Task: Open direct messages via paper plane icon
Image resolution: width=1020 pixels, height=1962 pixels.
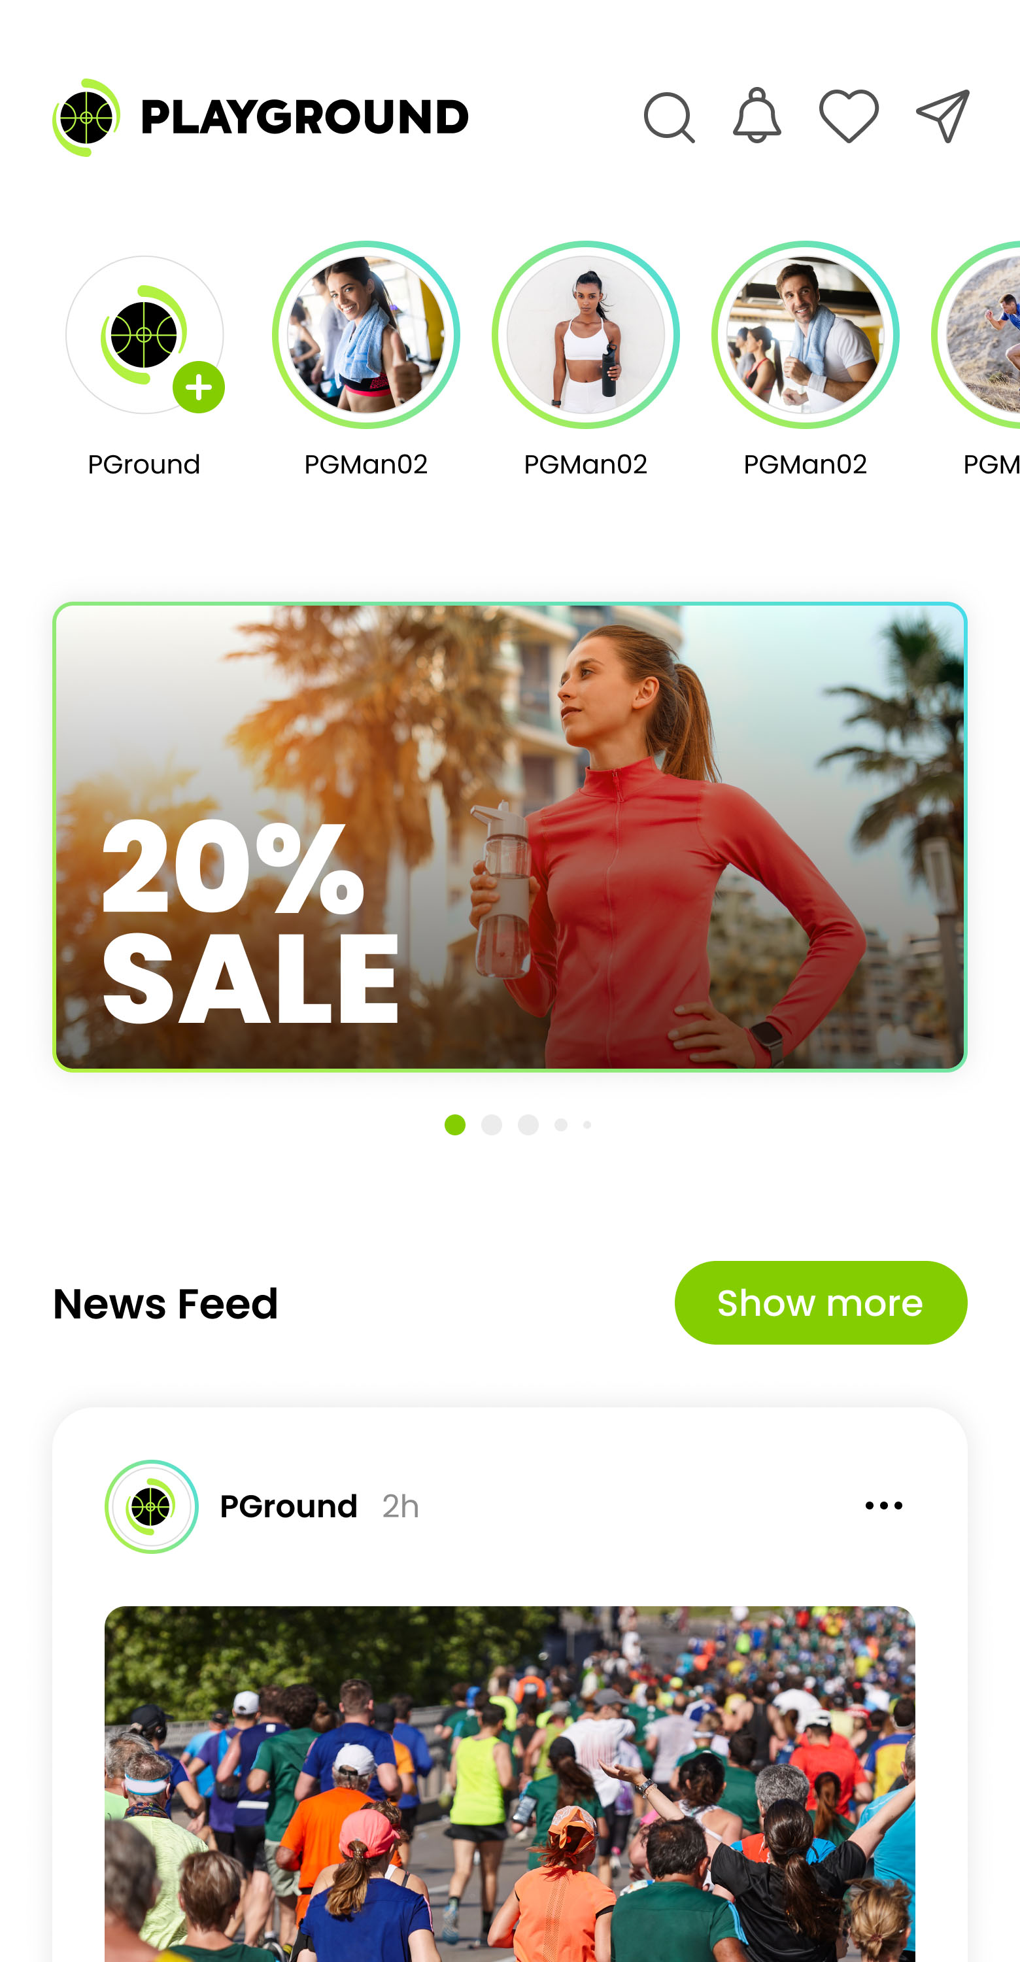Action: pyautogui.click(x=942, y=116)
